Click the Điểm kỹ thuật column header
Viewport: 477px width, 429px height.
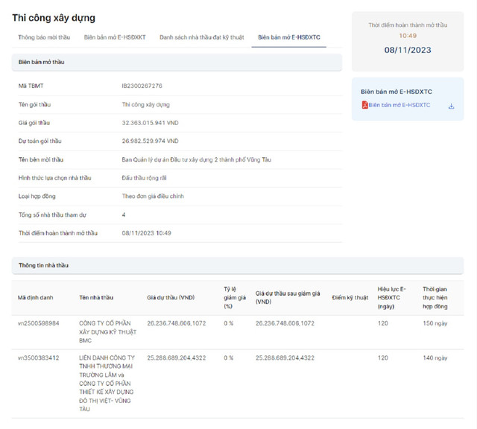[350, 297]
